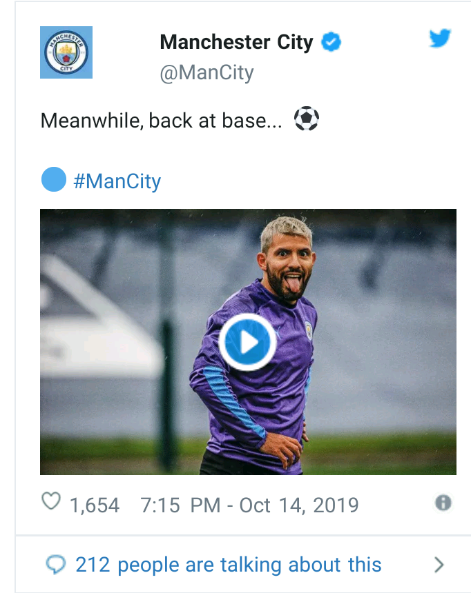Click the "Meanwhile, back at base..." tweet text

coord(162,121)
